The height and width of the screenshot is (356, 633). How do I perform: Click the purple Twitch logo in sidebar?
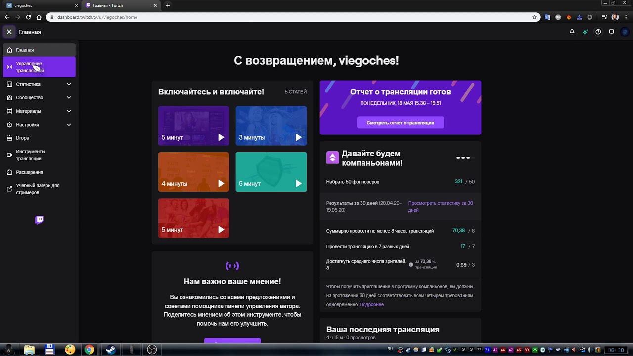[39, 220]
